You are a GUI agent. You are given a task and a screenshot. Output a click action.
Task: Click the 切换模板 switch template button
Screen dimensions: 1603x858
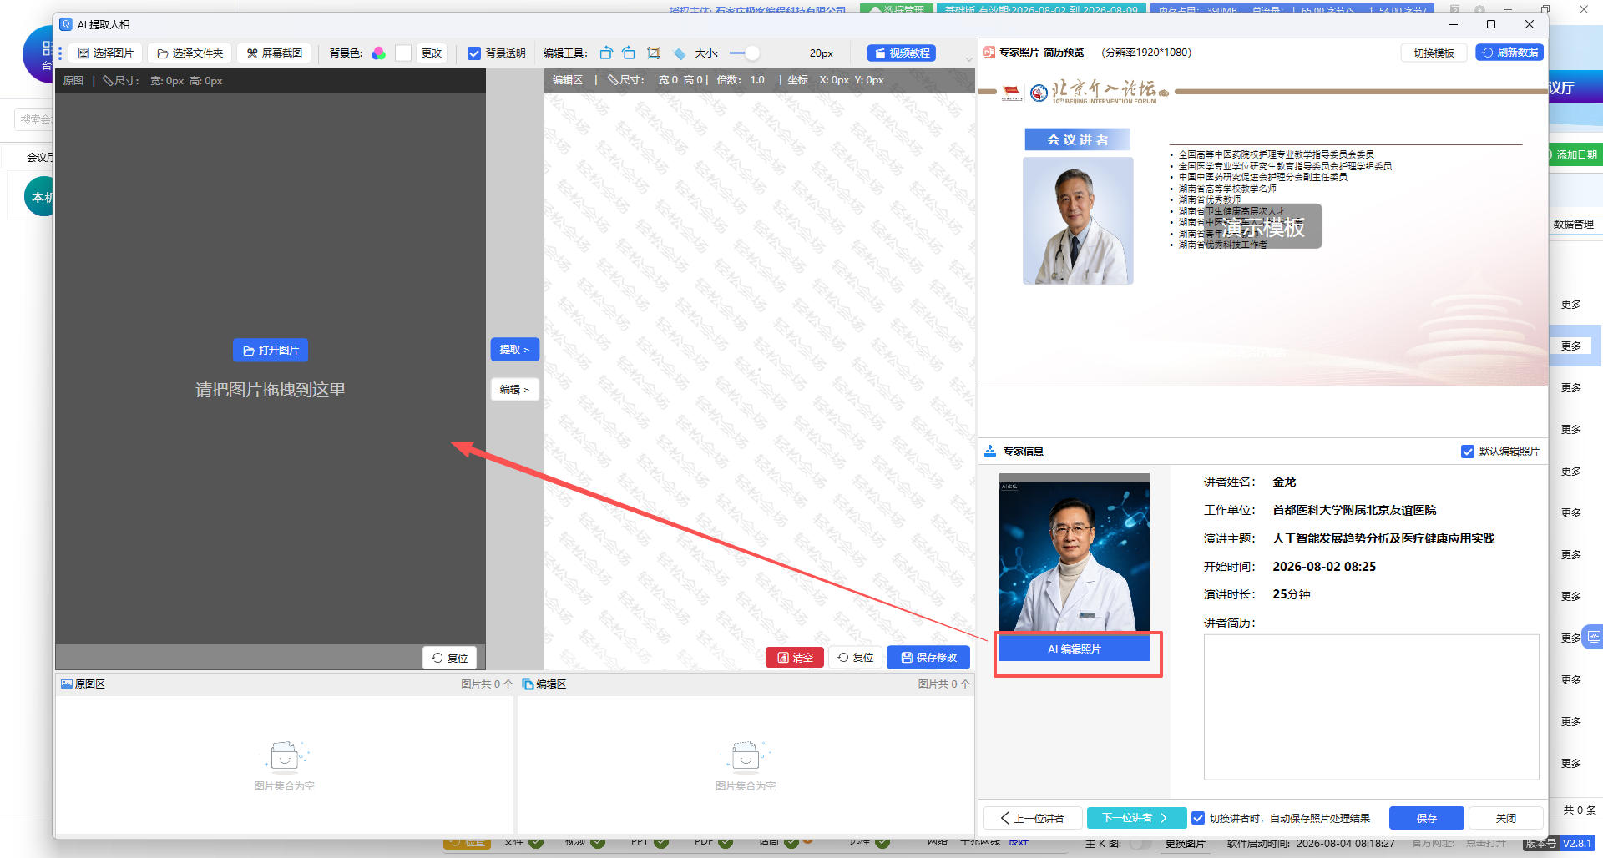tap(1434, 53)
